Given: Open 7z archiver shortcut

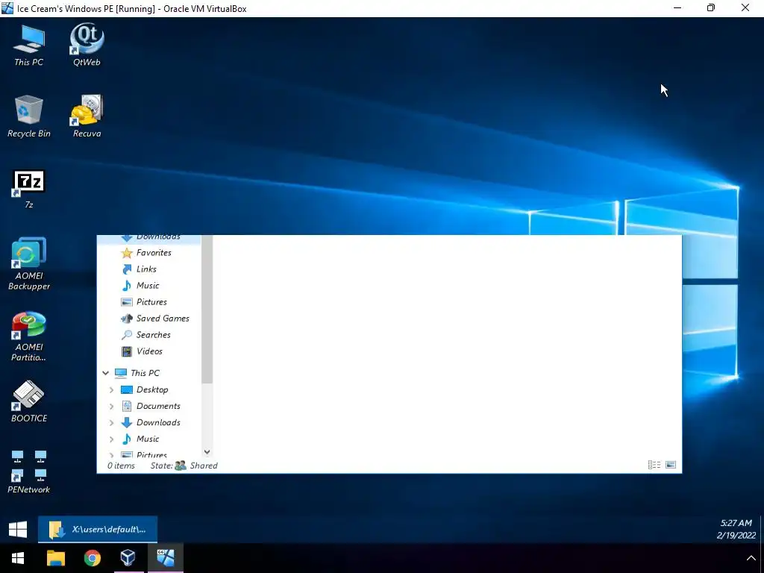Looking at the screenshot, I should 29,189.
